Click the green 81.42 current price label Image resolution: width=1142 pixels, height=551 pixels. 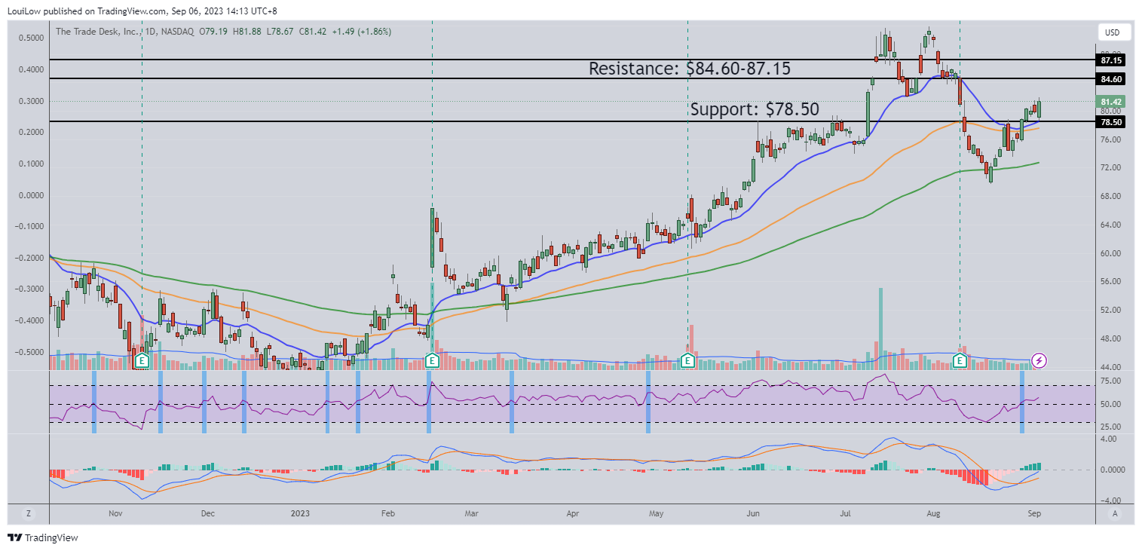click(x=1111, y=102)
